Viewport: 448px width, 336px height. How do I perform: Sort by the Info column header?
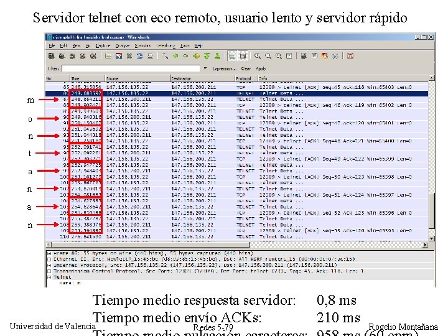click(343, 78)
